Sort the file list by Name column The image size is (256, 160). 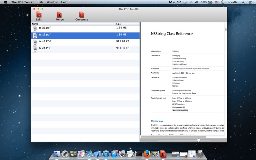pyautogui.click(x=73, y=24)
